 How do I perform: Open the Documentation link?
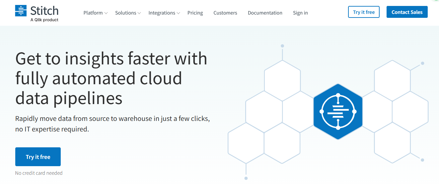tap(265, 13)
